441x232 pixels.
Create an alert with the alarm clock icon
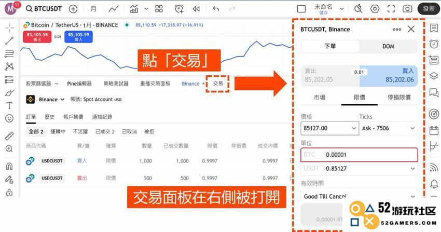(x=179, y=9)
